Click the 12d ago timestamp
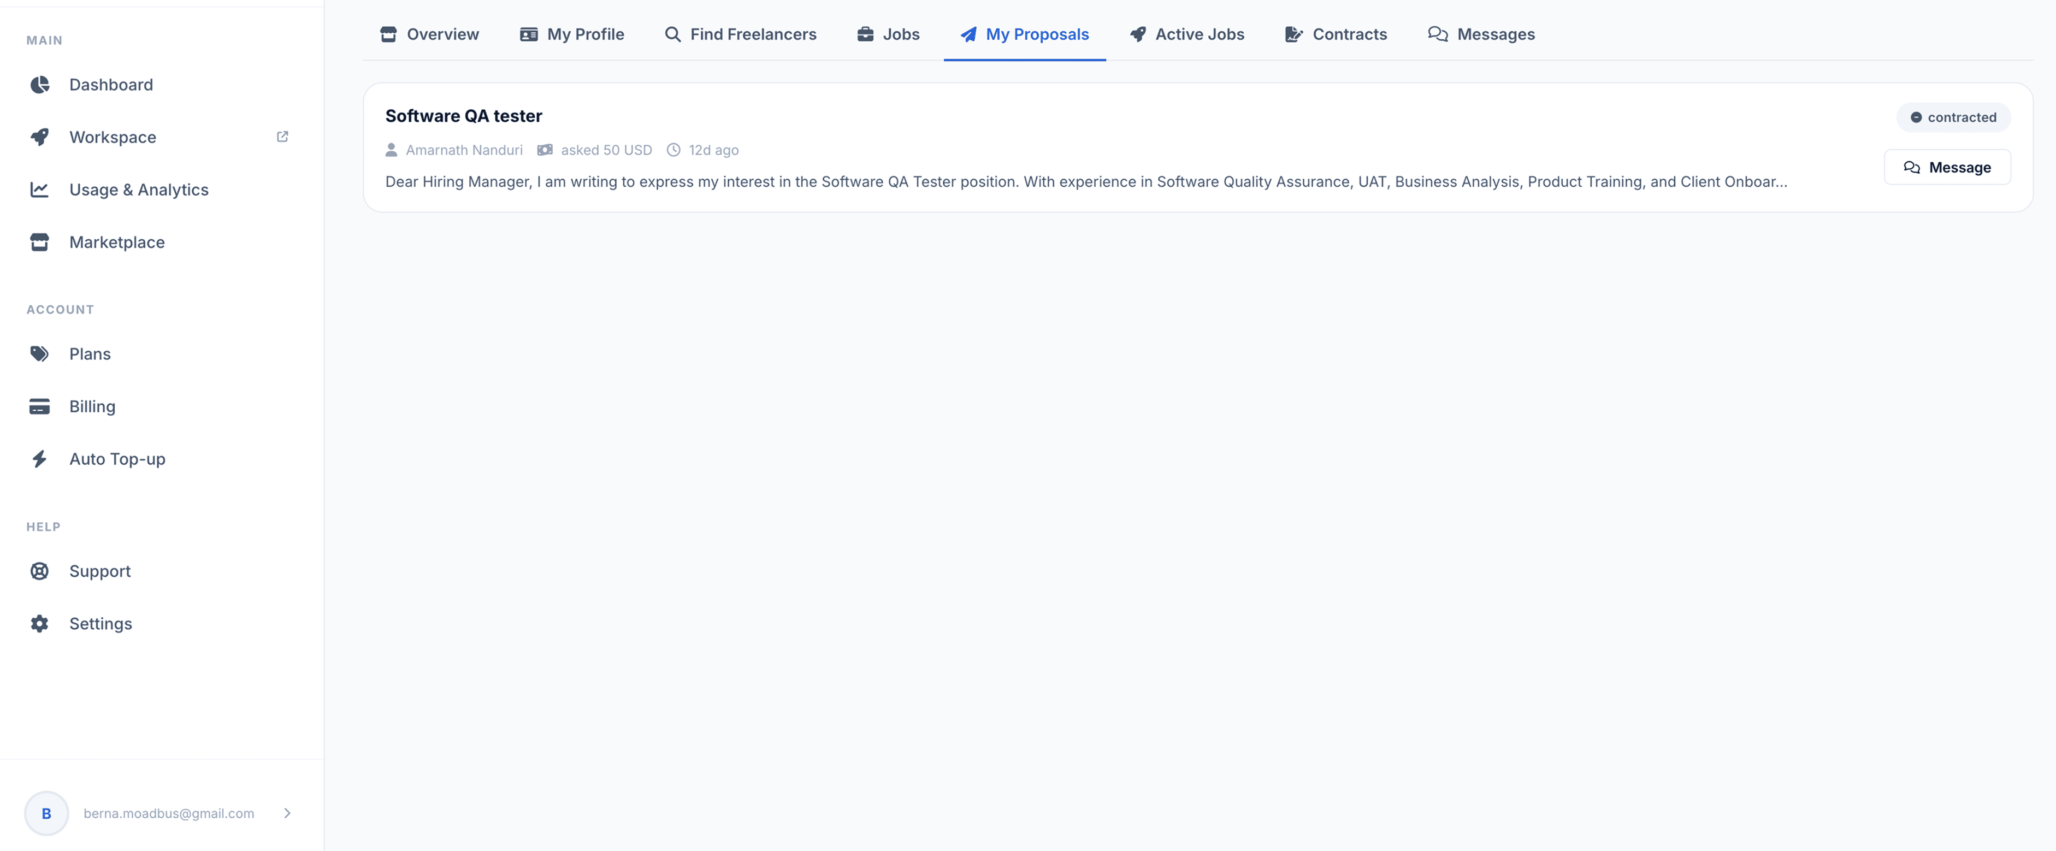 click(713, 150)
